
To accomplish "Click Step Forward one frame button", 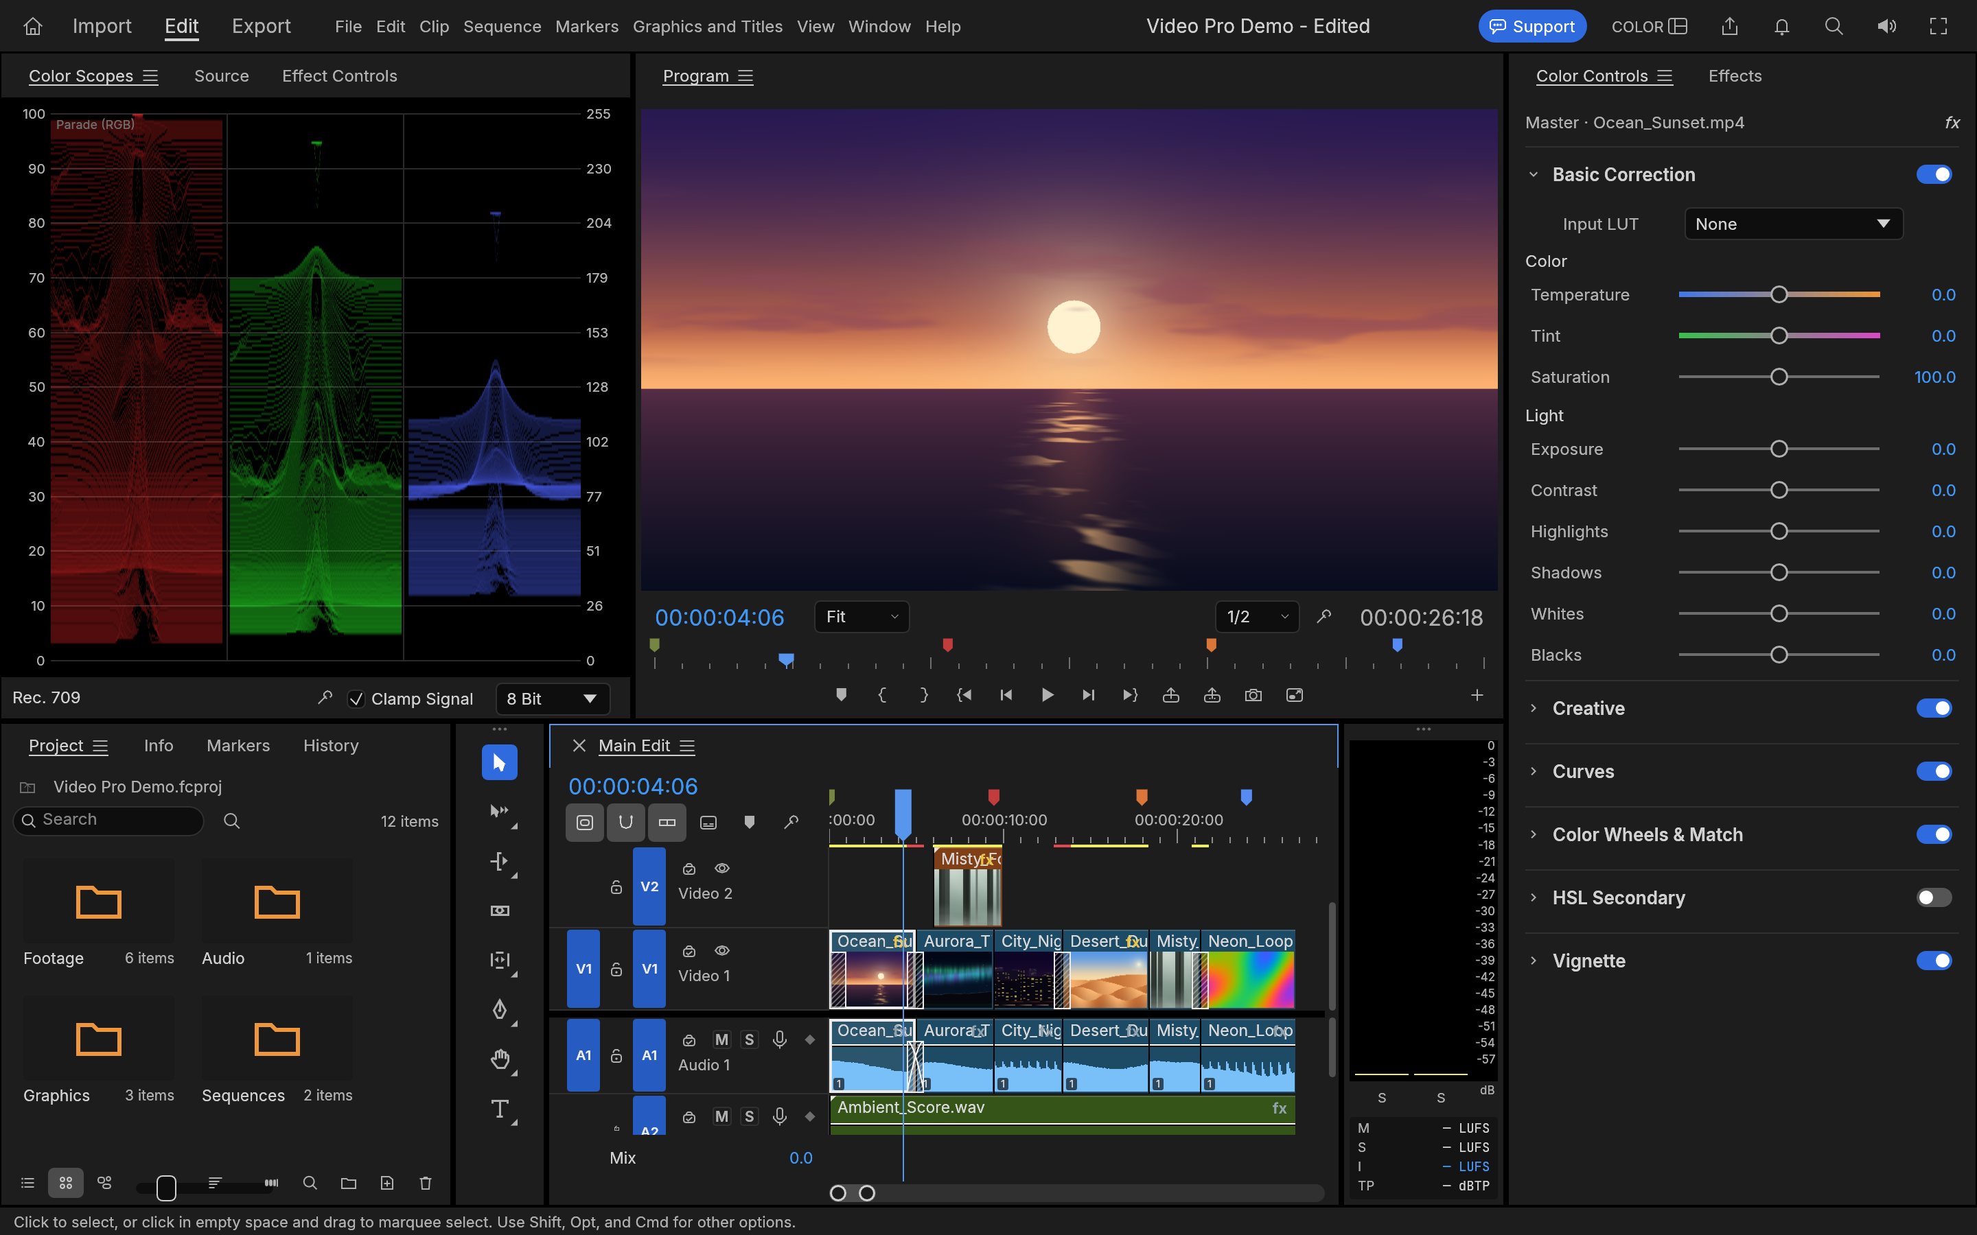I will (1088, 695).
